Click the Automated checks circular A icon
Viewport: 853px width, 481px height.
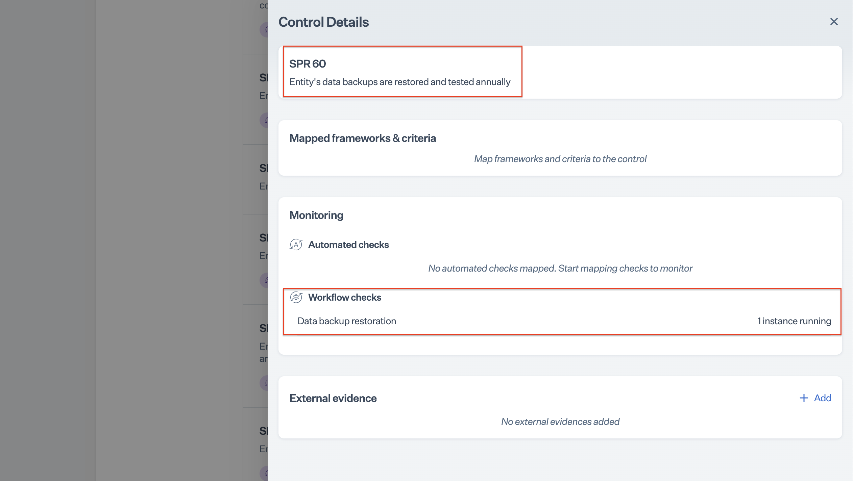tap(296, 245)
